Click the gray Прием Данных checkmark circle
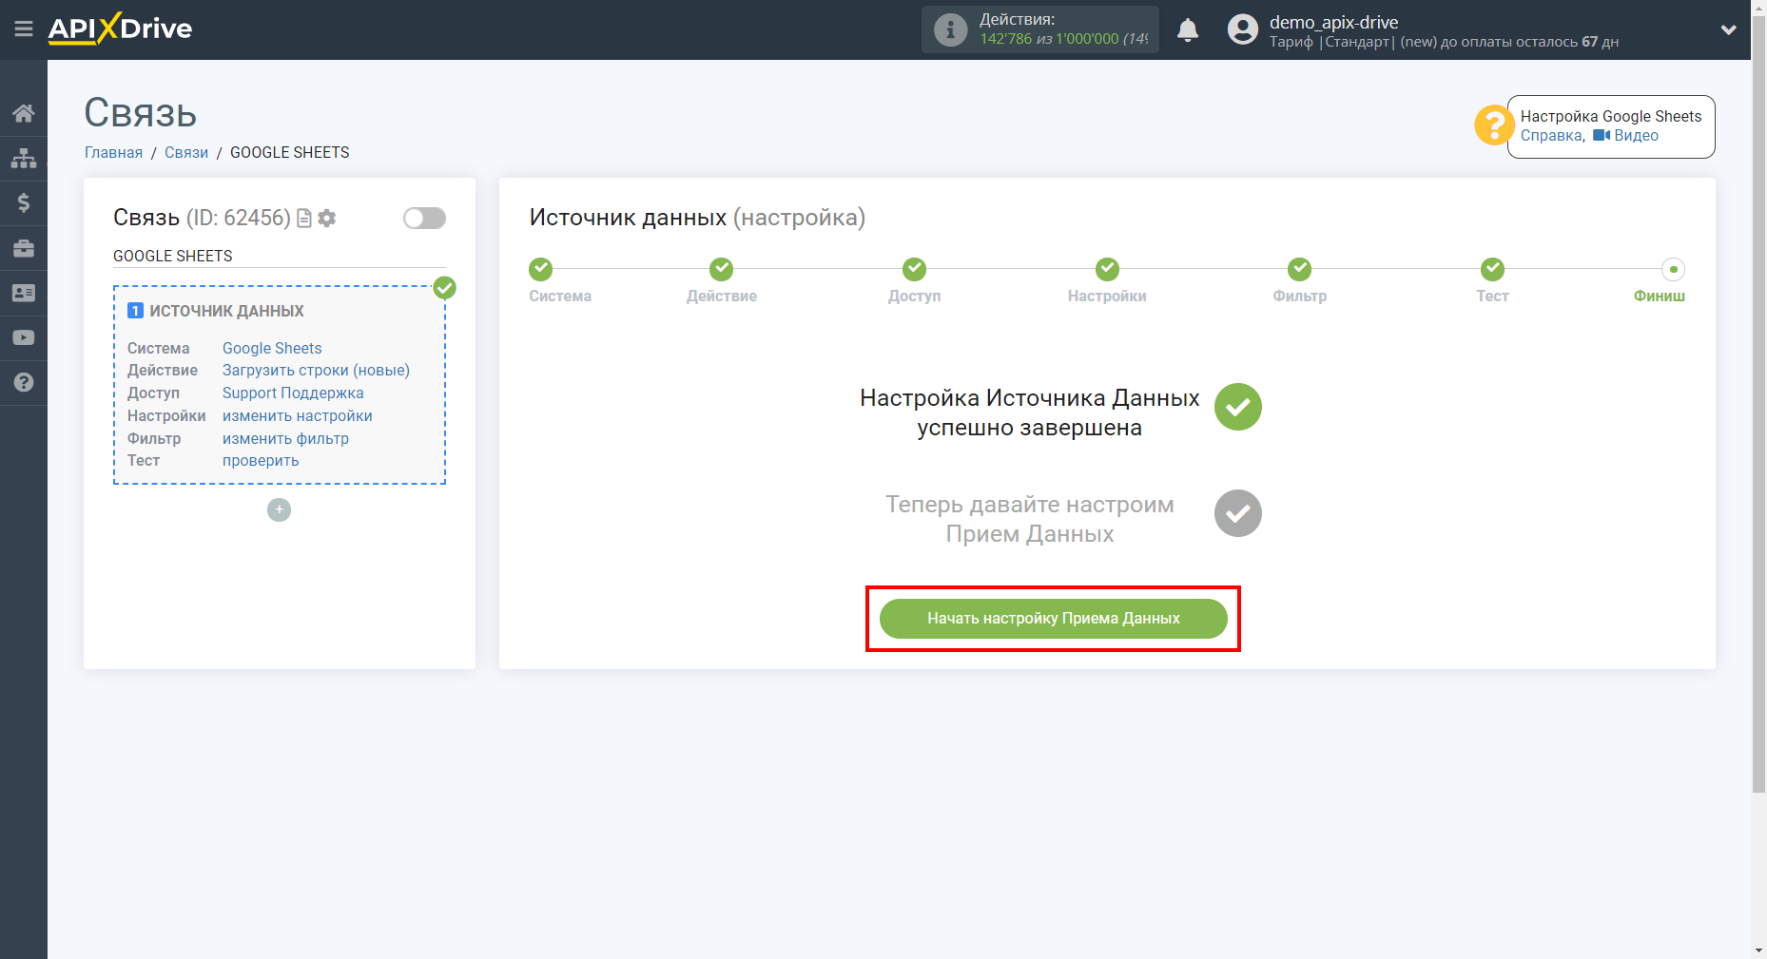The width and height of the screenshot is (1767, 959). [x=1237, y=513]
